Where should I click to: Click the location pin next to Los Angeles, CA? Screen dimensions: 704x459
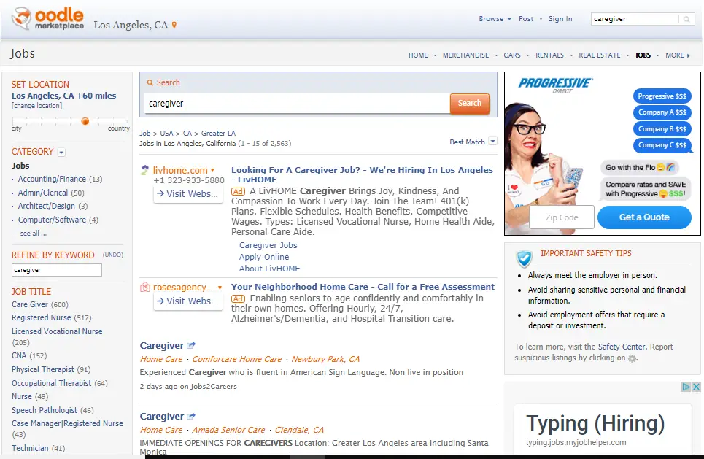[x=174, y=25]
